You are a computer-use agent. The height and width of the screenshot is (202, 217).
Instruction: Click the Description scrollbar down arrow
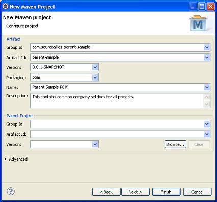pos(206,104)
